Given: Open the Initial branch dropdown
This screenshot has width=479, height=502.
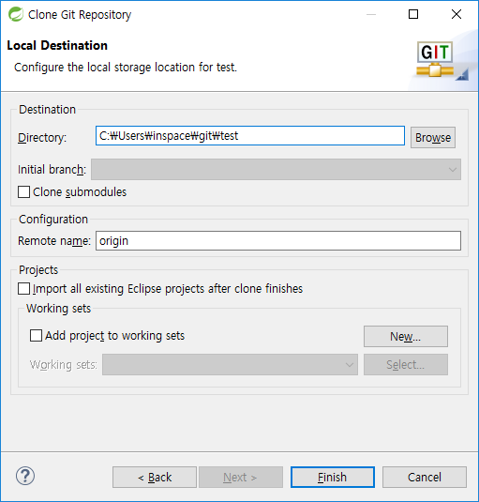Looking at the screenshot, I should [x=276, y=169].
